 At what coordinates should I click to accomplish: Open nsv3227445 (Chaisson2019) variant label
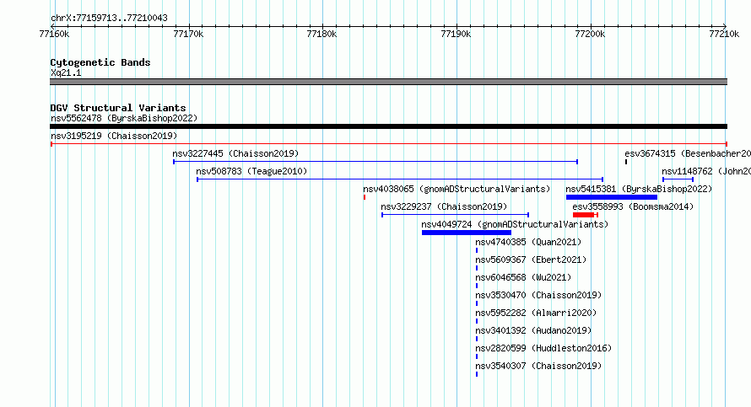tap(235, 153)
